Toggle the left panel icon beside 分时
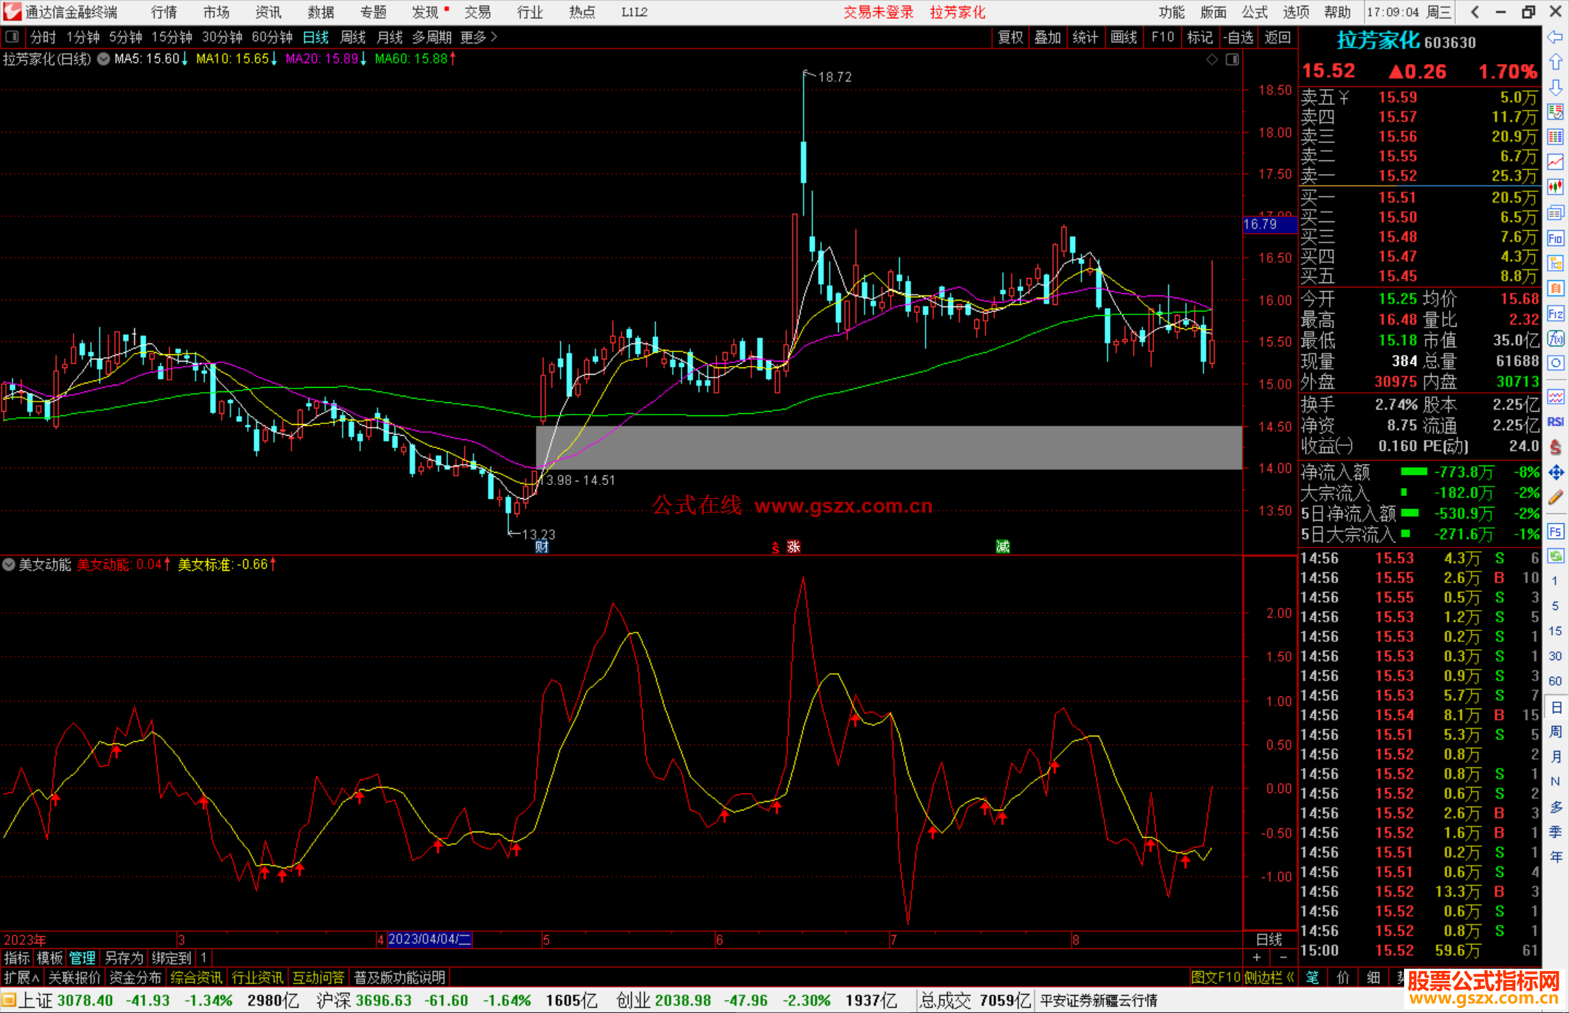 point(12,36)
